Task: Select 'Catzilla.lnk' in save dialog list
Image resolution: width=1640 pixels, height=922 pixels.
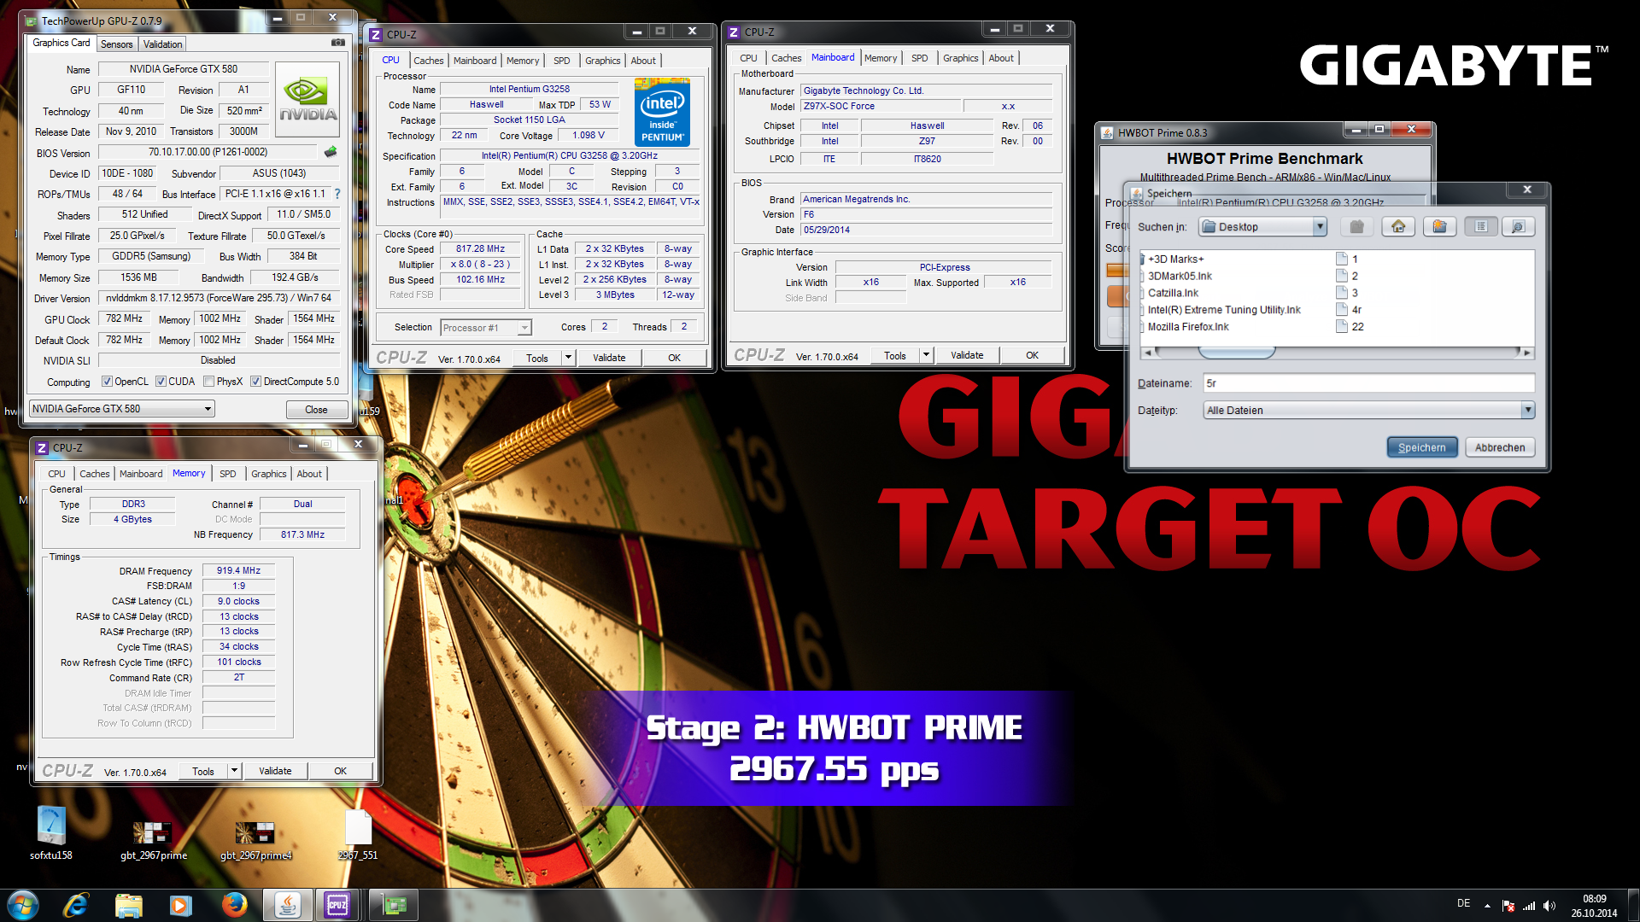Action: pyautogui.click(x=1172, y=293)
